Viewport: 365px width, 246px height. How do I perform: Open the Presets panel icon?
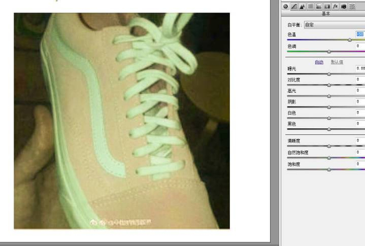click(x=352, y=7)
